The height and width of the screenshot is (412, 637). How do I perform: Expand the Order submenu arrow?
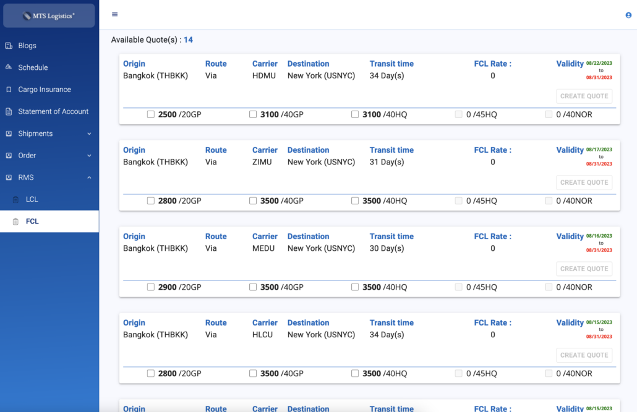click(89, 156)
